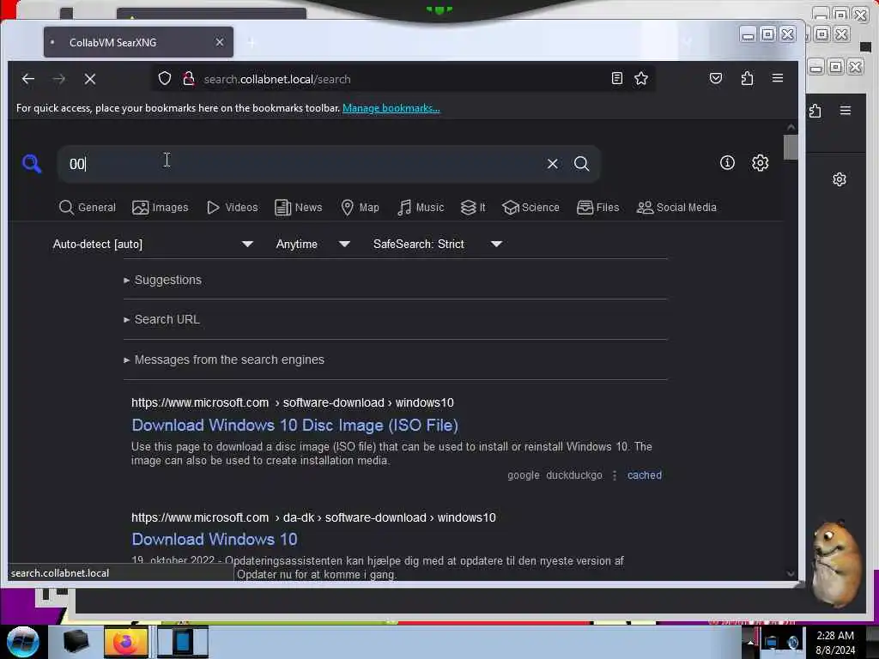Switch to the General category
Viewport: 879px width, 659px height.
coord(87,208)
